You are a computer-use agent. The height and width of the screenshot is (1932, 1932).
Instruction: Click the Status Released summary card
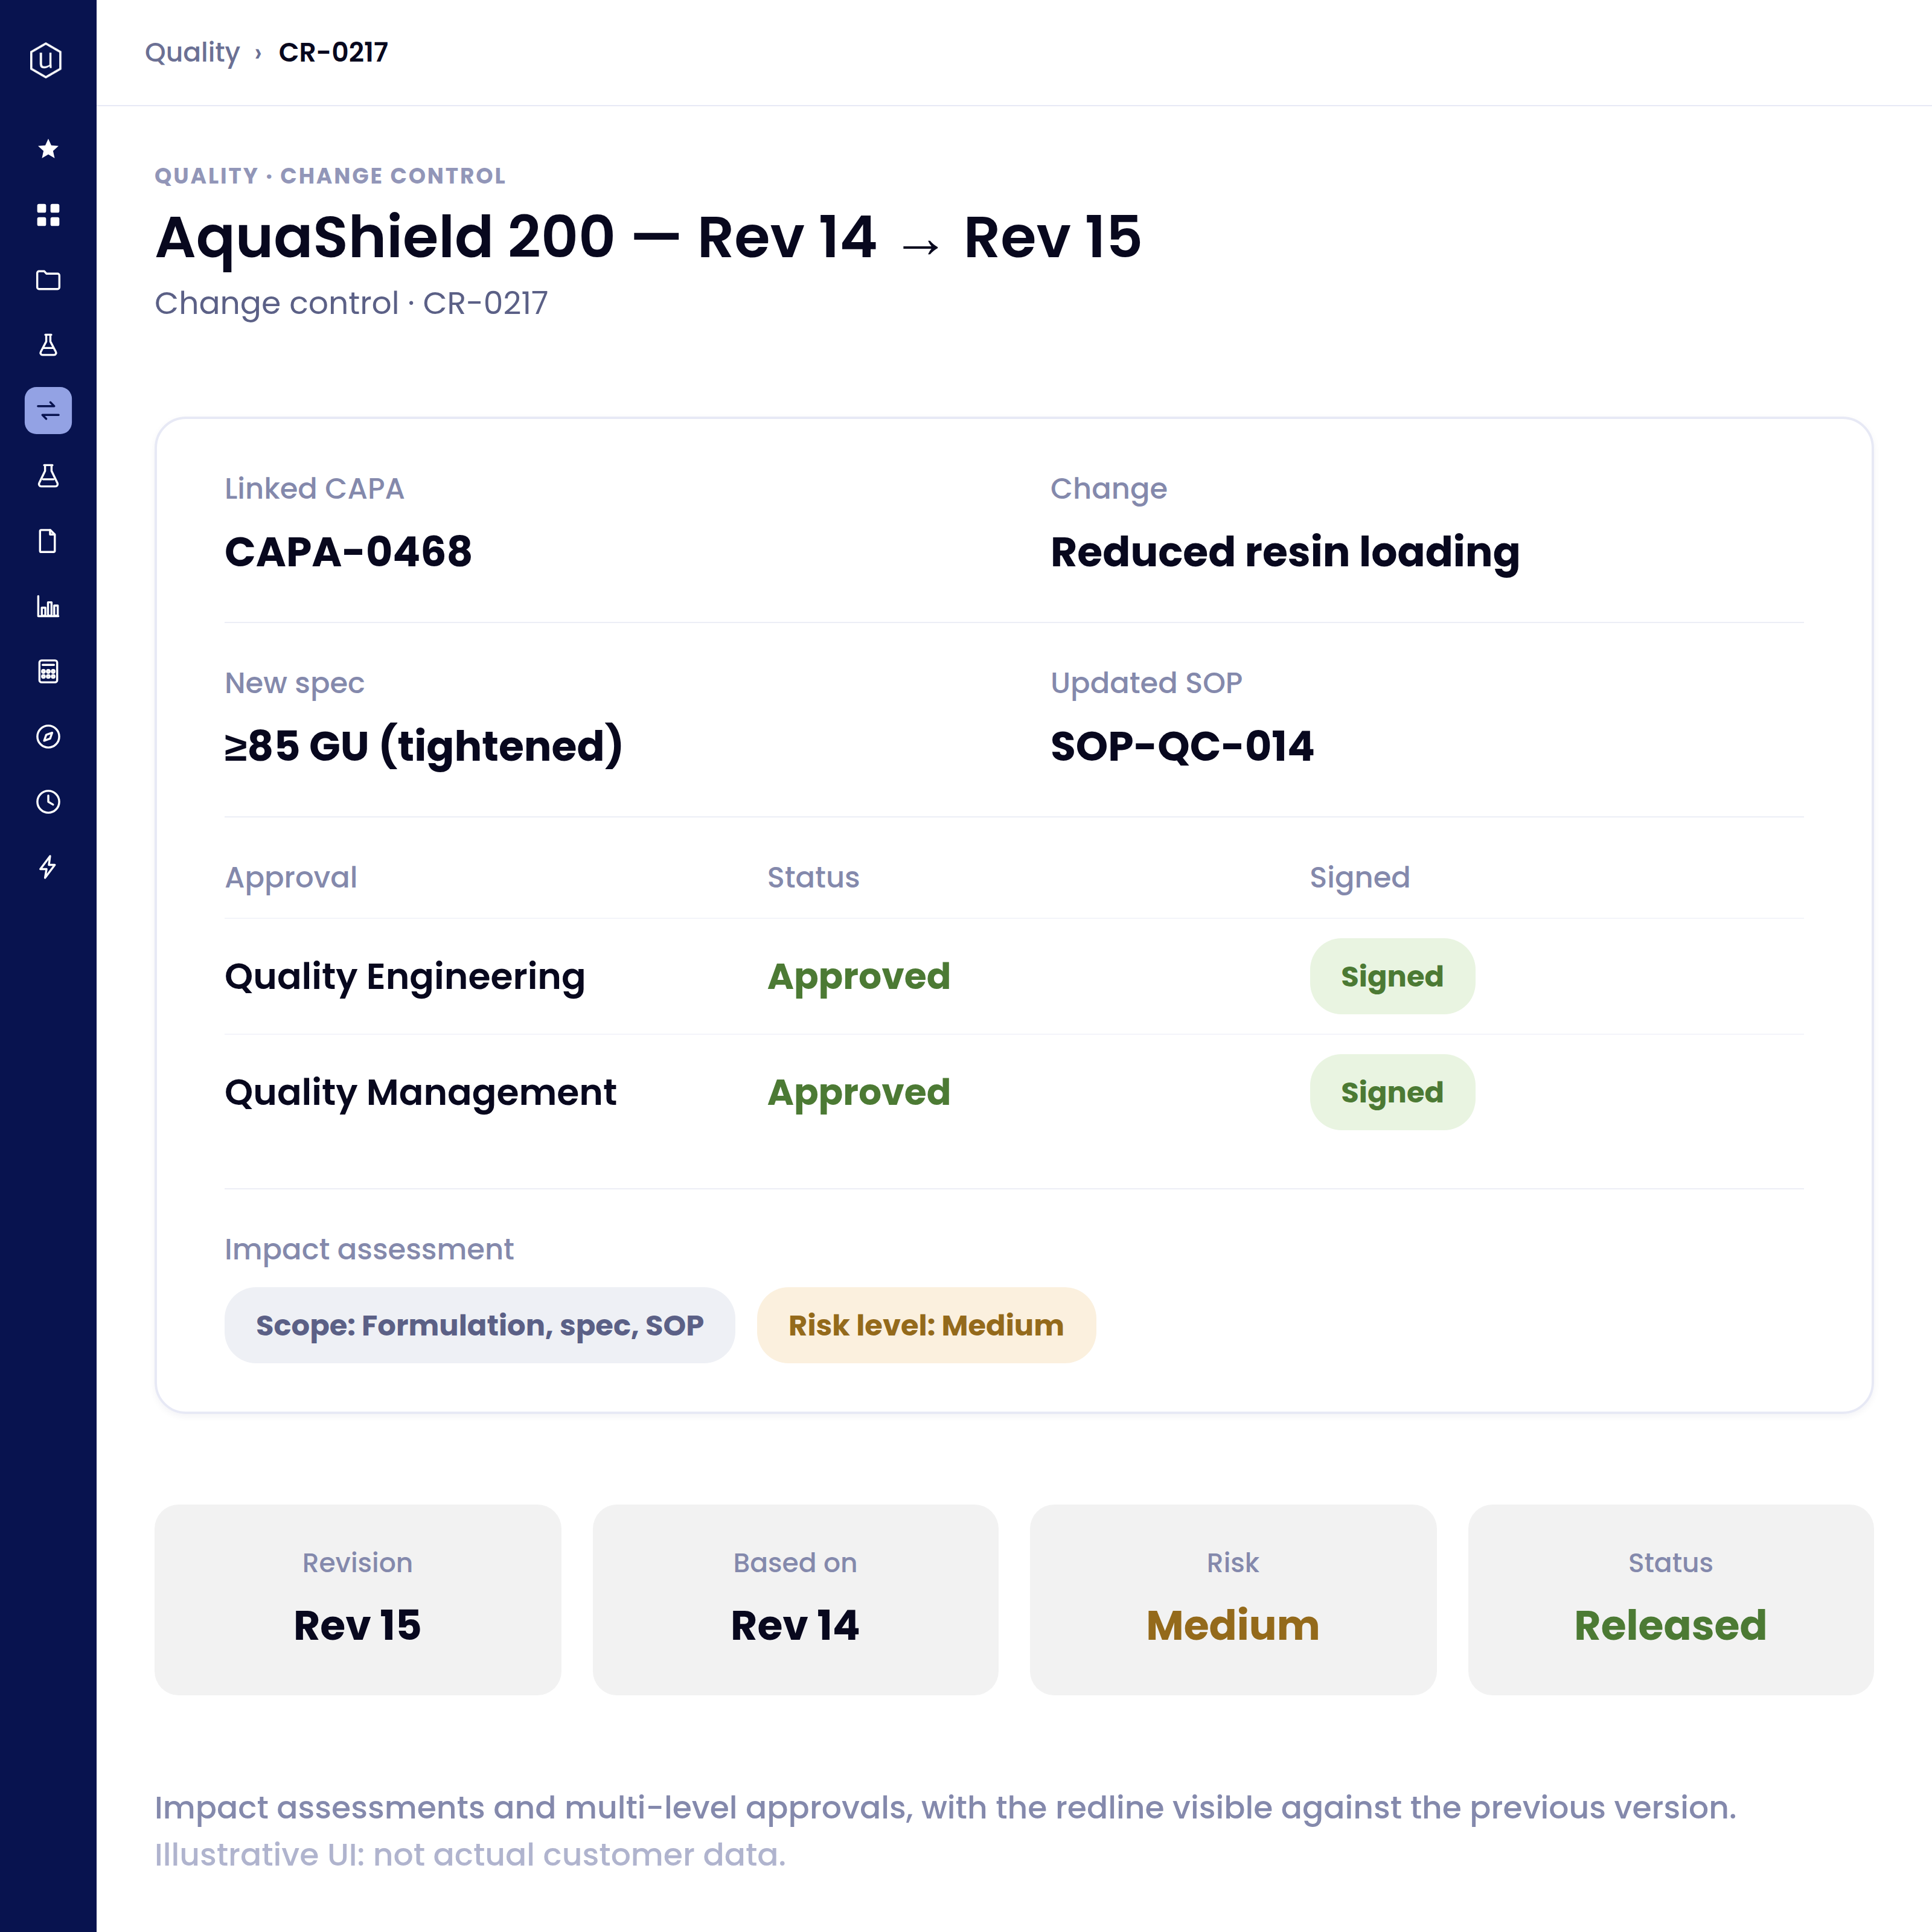1670,1599
